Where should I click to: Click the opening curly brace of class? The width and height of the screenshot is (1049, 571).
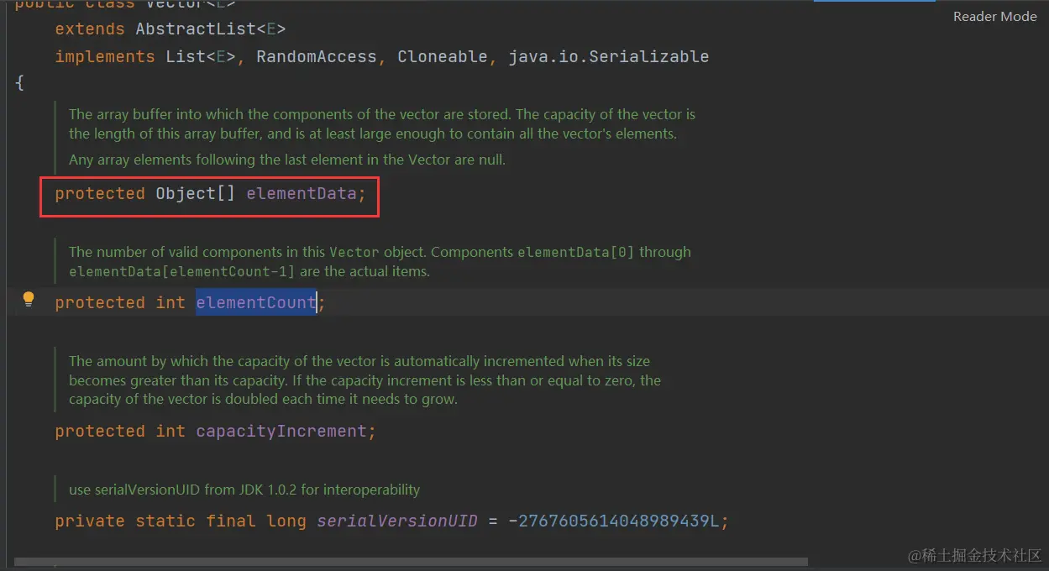tap(19, 84)
